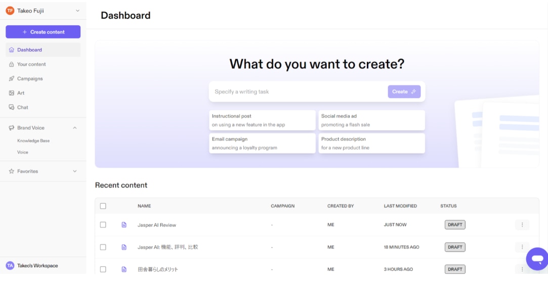Click the STATUS column header
Screen dimensions: 548x282
tap(448, 206)
